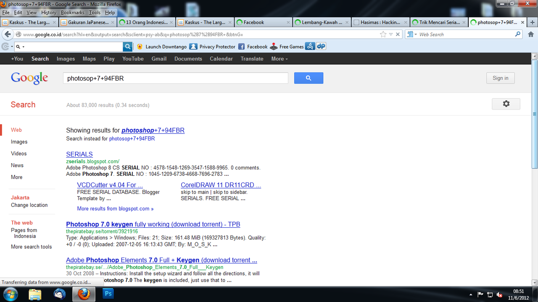Open Translate in the Google black bar
Viewport: 538px width, 302px height.
[x=252, y=59]
